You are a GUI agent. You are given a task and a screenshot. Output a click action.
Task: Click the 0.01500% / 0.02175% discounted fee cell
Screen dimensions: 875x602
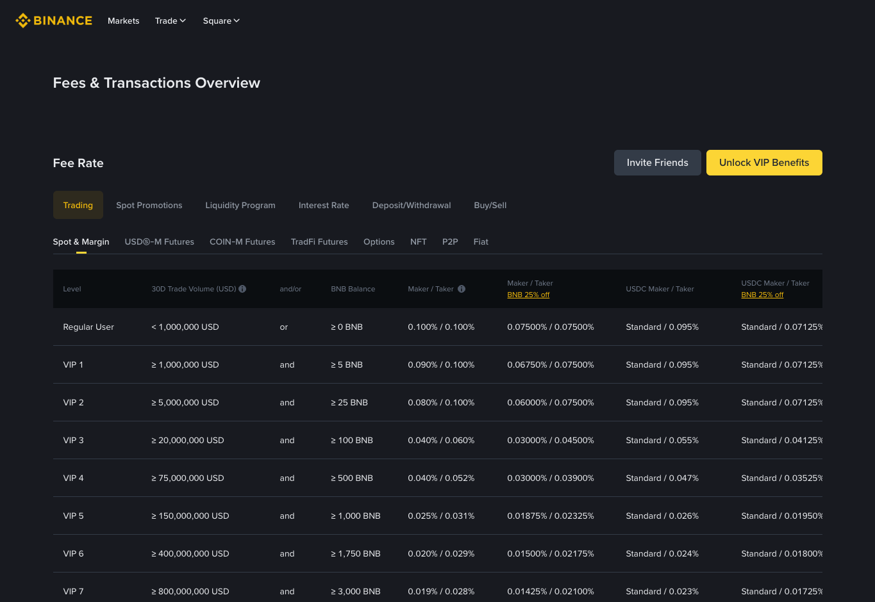(551, 554)
